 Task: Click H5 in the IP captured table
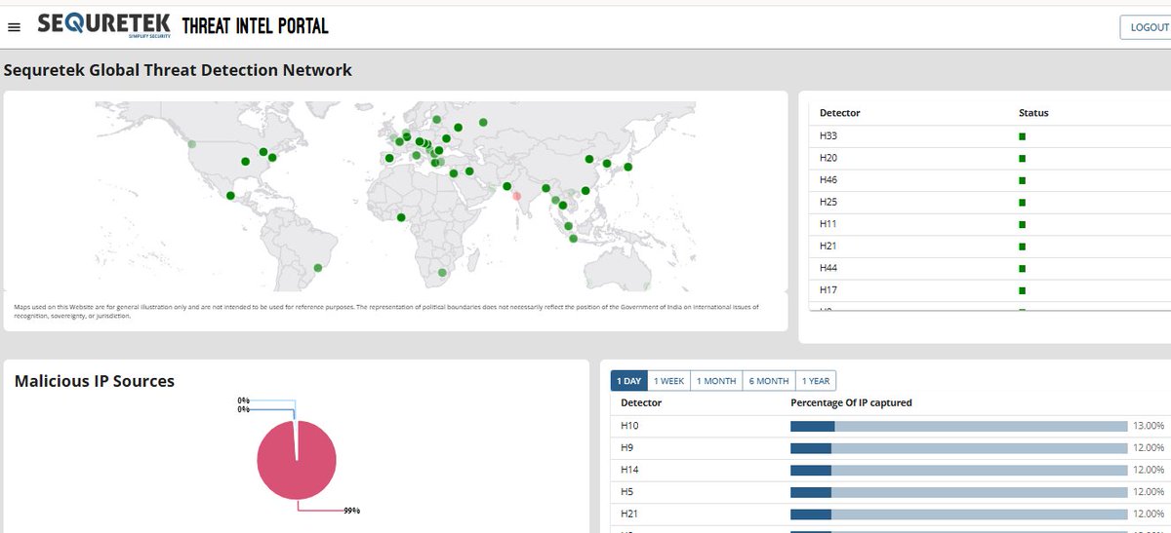(x=627, y=492)
